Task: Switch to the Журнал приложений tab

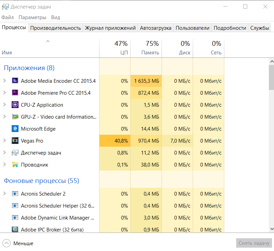Action: 110,28
